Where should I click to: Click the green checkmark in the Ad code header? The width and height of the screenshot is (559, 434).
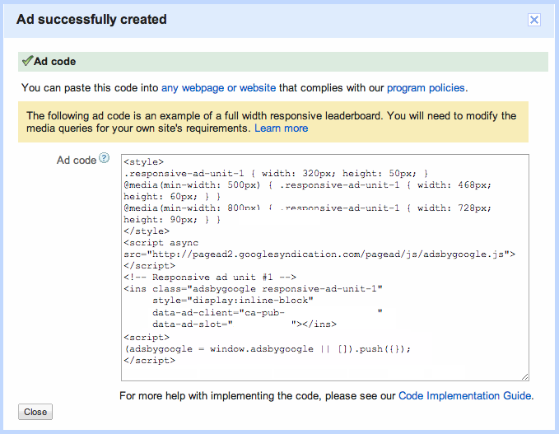click(x=26, y=61)
